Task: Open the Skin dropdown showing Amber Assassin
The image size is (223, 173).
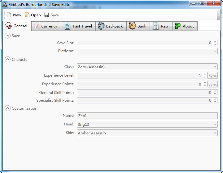Action: point(147,133)
